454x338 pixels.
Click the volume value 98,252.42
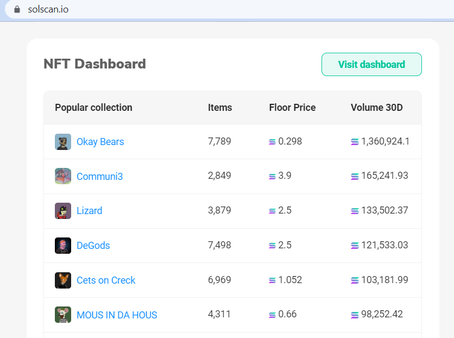point(382,314)
